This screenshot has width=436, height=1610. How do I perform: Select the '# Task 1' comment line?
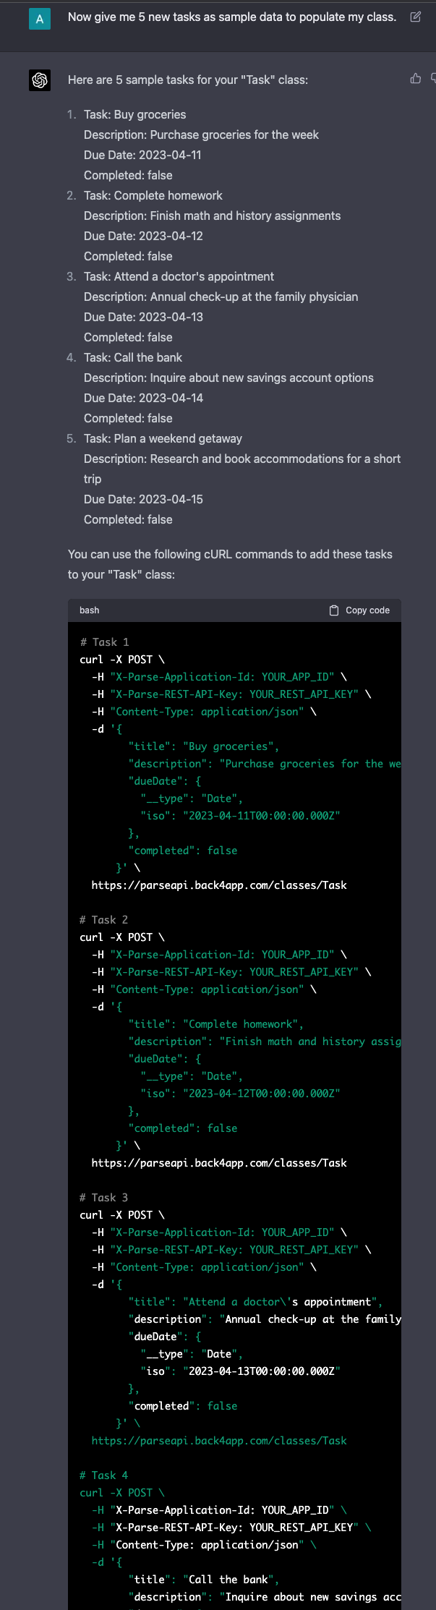point(105,642)
